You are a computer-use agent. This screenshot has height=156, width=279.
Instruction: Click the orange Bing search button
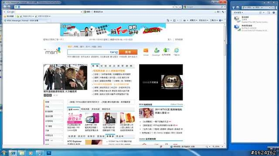(x=128, y=52)
